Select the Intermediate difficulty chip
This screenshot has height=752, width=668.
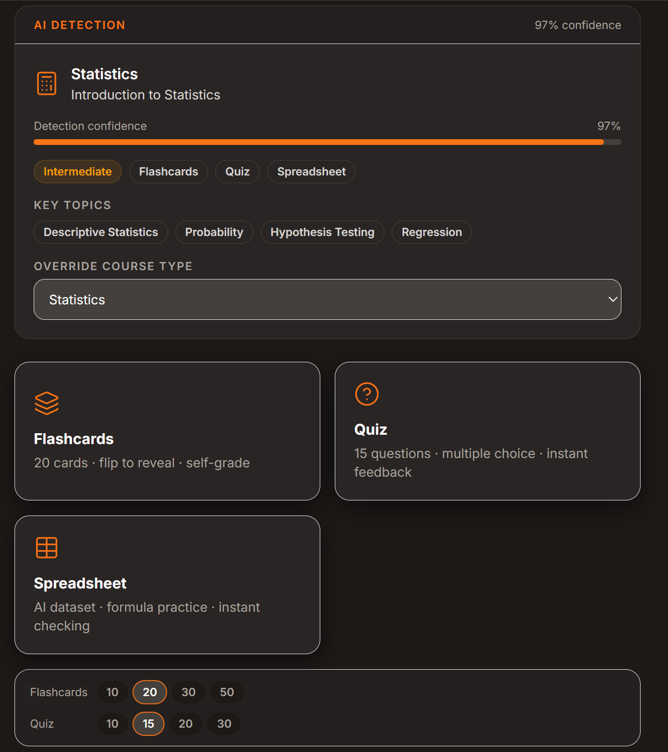(x=77, y=171)
